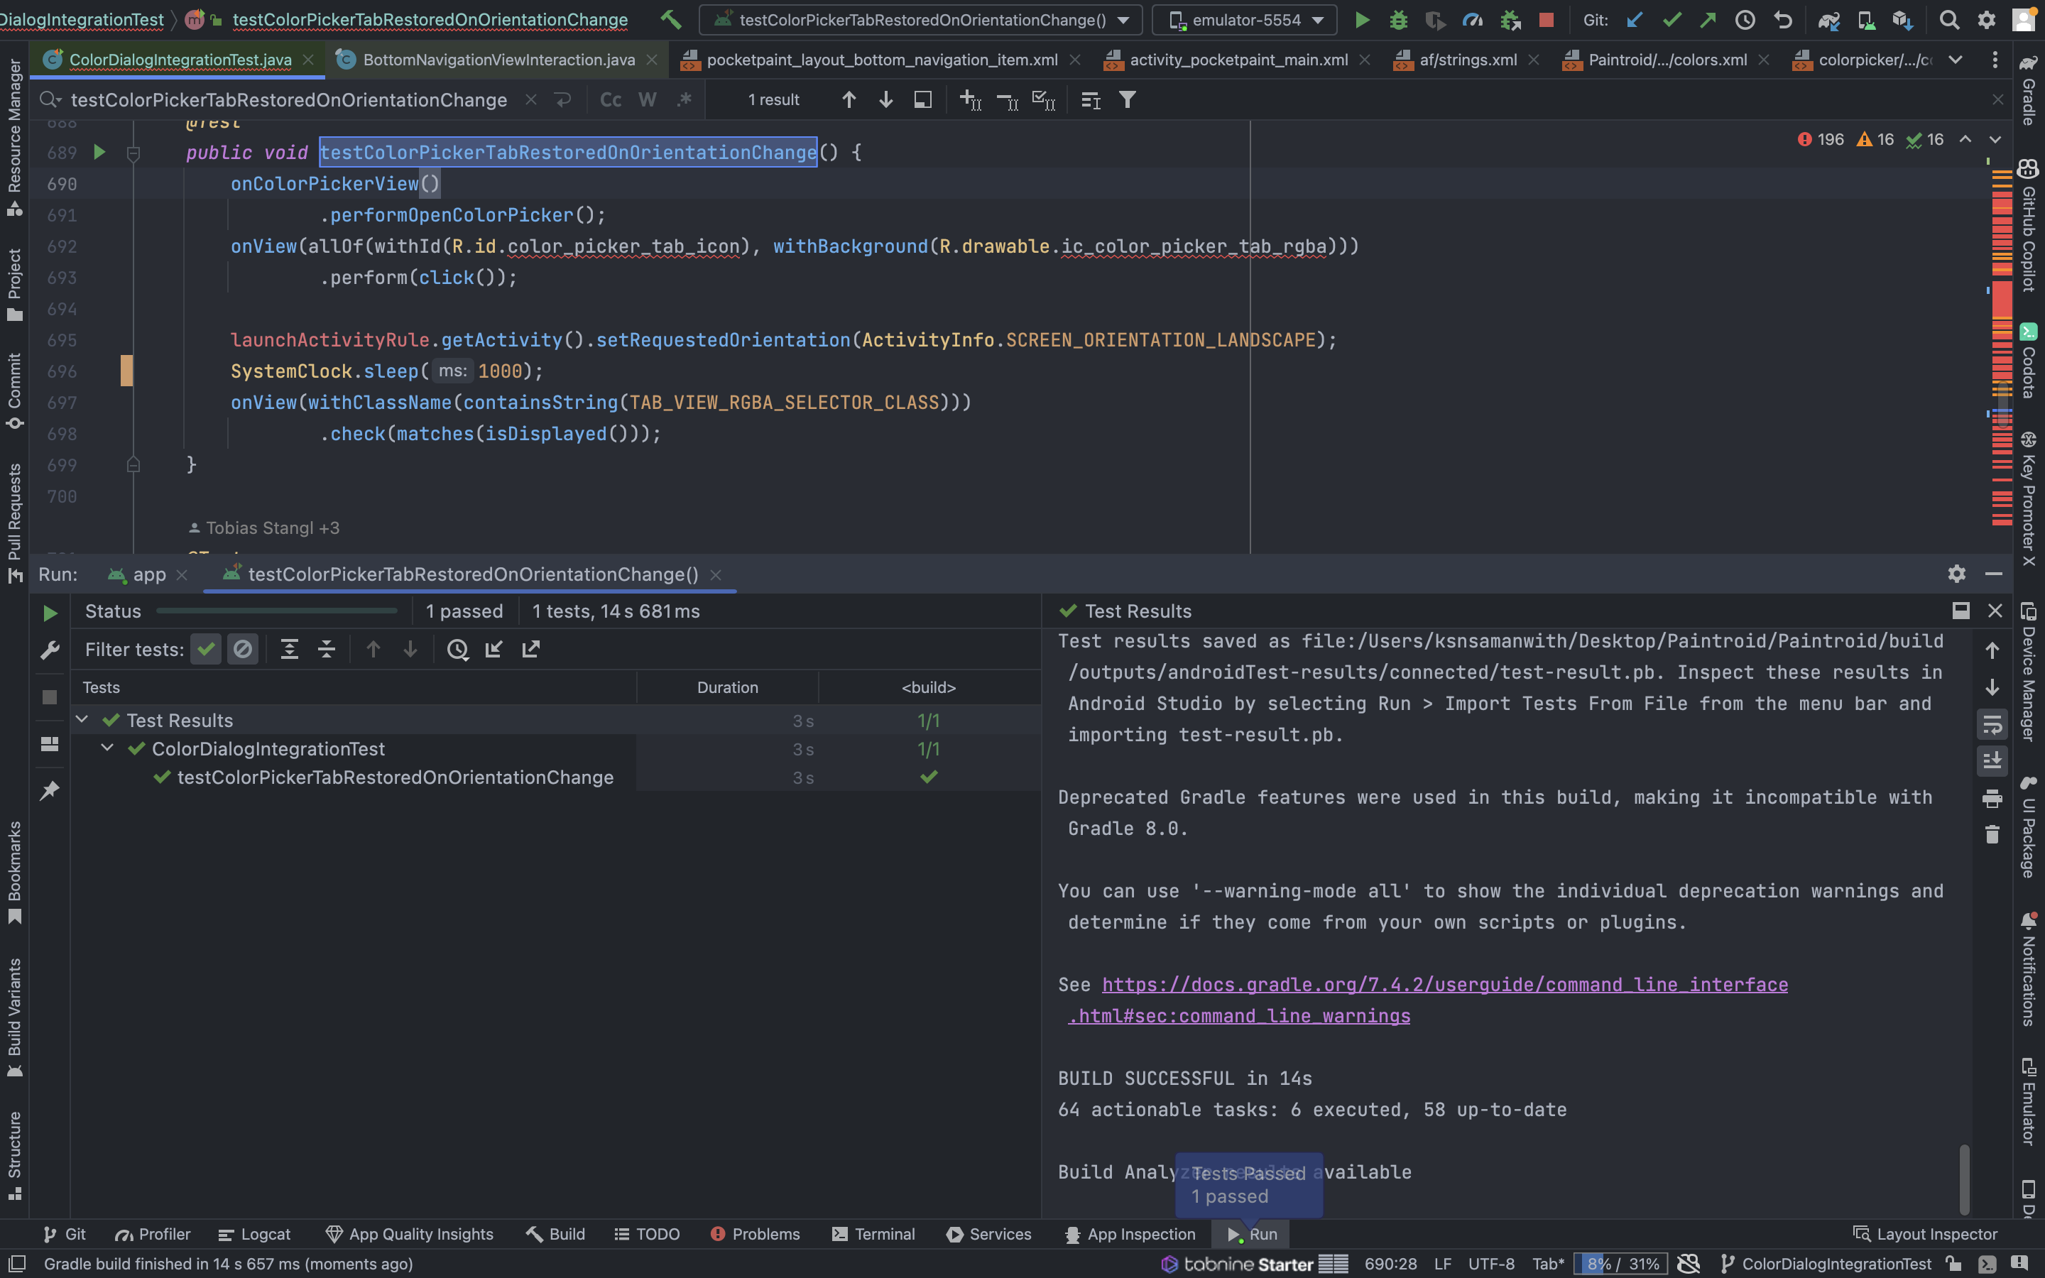
Task: Toggle Match Case Cc in search bar
Action: coord(610,99)
